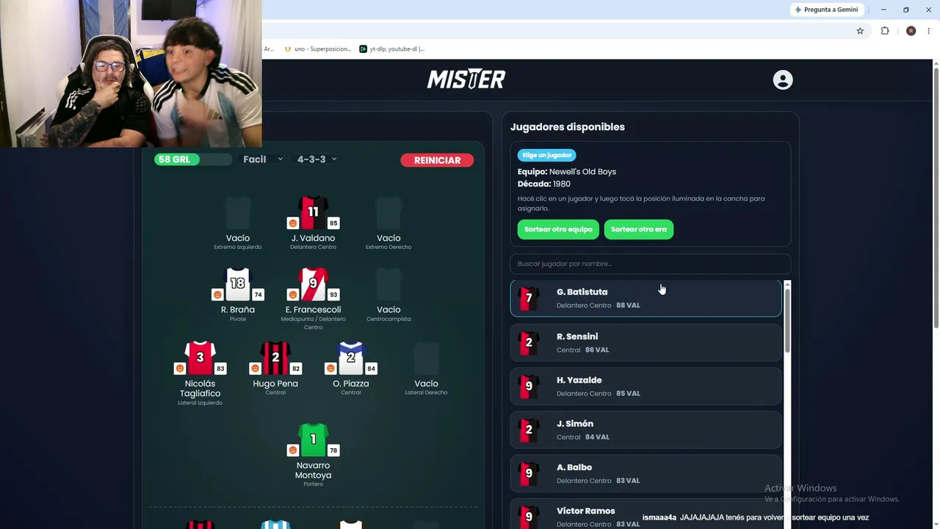Click the Equipo: Newell's Old Boys text

567,172
